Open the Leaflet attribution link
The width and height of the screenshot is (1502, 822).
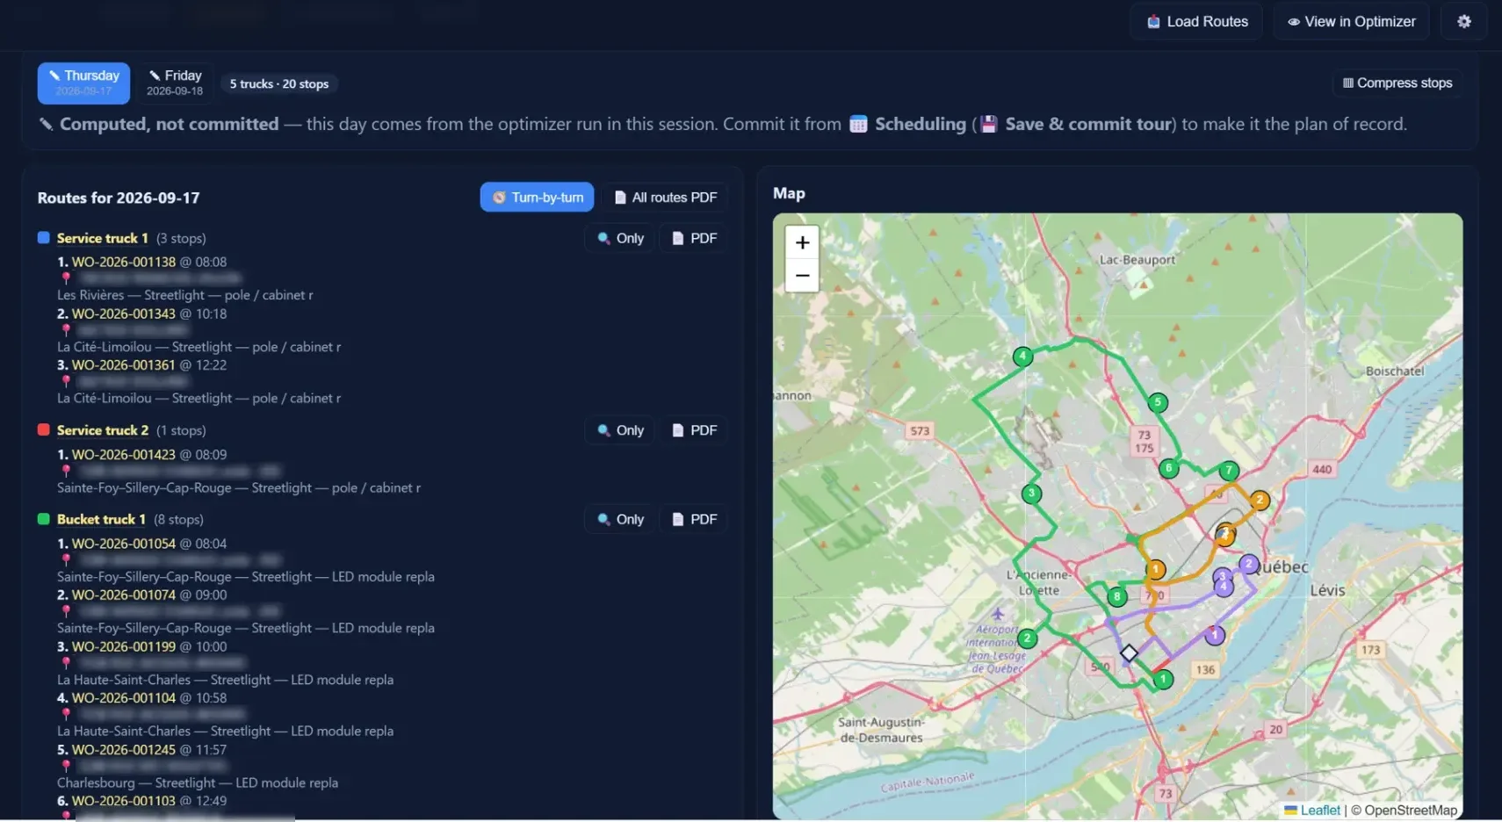point(1320,811)
